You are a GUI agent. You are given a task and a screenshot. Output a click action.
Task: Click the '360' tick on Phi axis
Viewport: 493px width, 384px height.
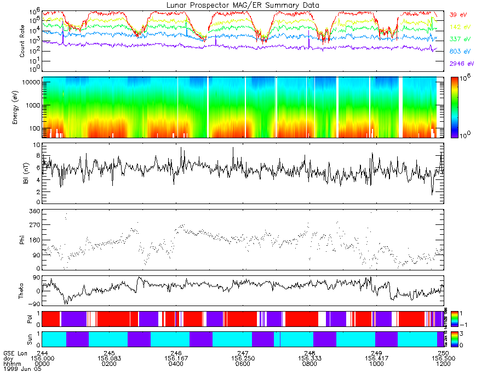(35, 211)
